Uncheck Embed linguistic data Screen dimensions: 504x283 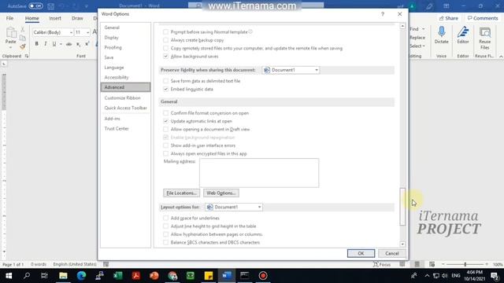click(165, 89)
